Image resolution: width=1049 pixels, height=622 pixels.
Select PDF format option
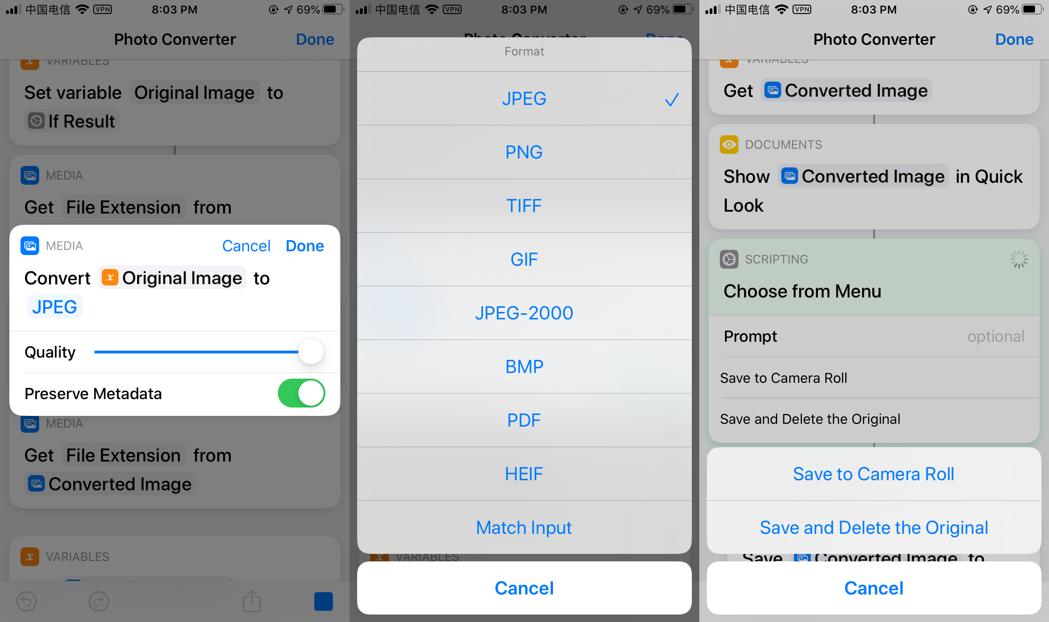(x=524, y=419)
